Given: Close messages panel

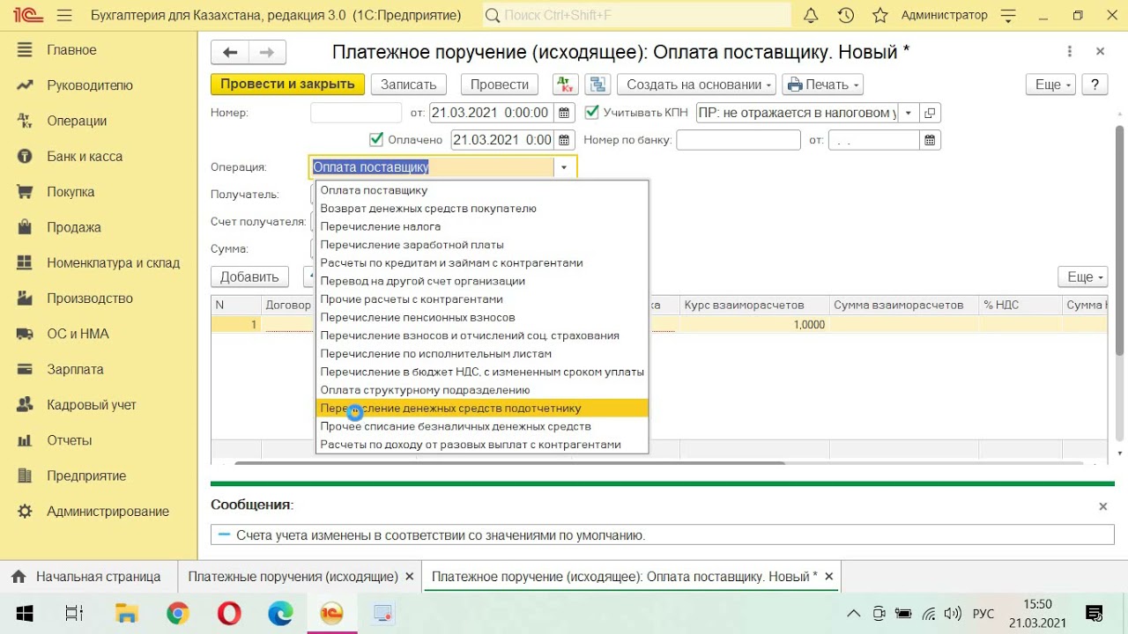Looking at the screenshot, I should (1102, 506).
